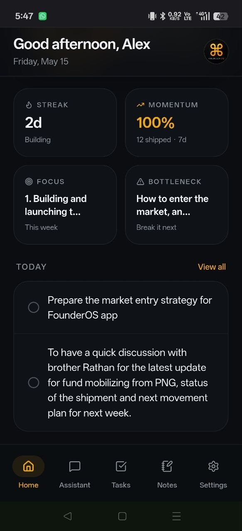Viewport: 242px width, 531px height.
Task: Select the Home tab
Action: [x=28, y=473]
